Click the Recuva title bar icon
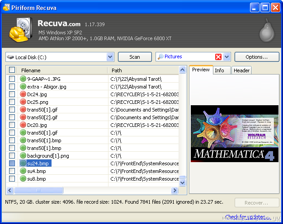283x224 pixels. [6, 7]
